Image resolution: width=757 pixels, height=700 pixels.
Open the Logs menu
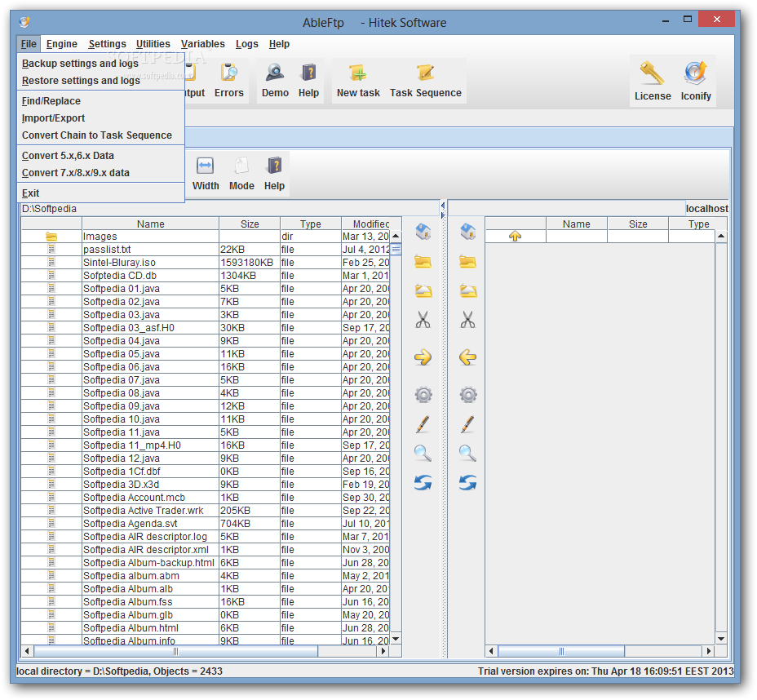[x=246, y=44]
